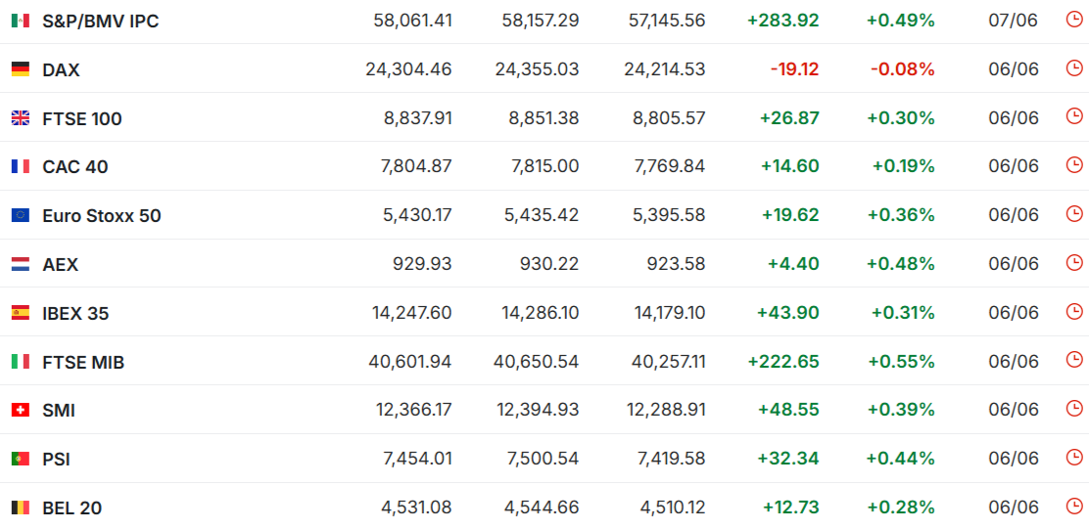Click the SMI last price 12,366.17
Viewport: 1089px width, 529px height.
pyautogui.click(x=414, y=410)
